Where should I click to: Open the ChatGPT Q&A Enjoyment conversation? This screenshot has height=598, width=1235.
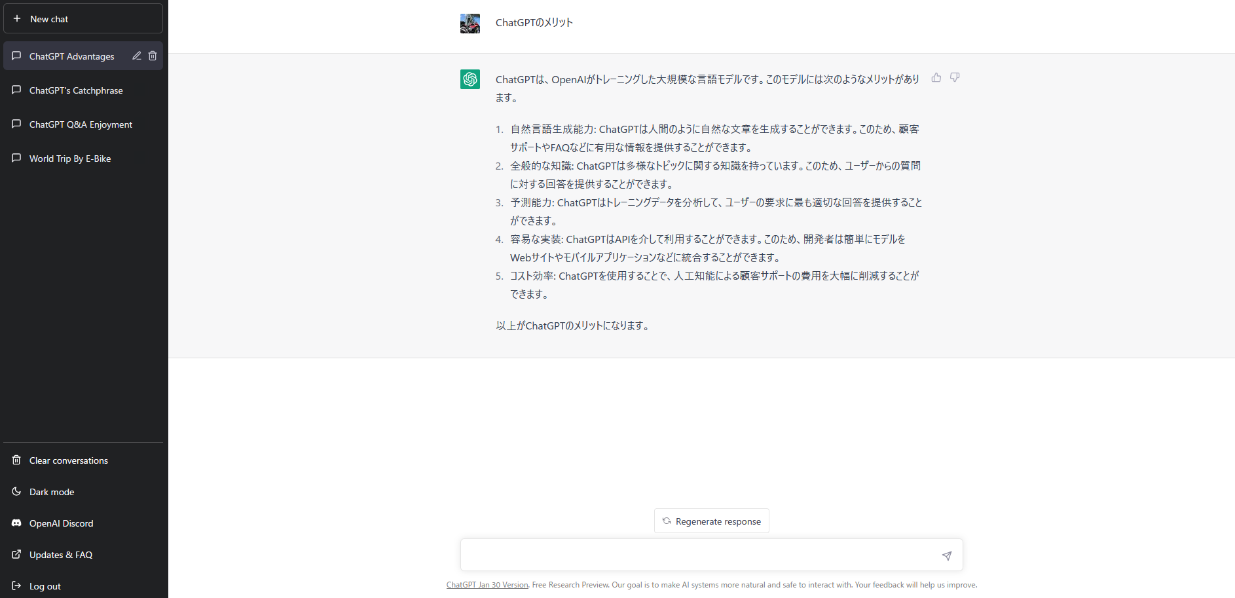tap(81, 124)
